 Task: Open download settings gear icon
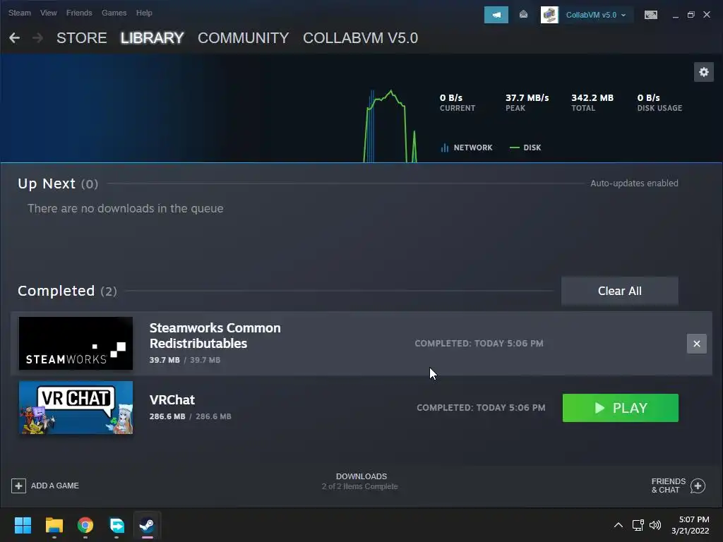[x=704, y=72]
